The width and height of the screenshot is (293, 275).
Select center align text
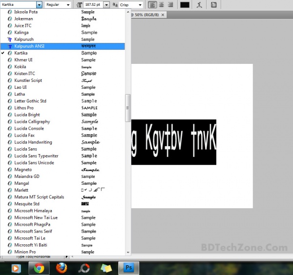[162, 5]
